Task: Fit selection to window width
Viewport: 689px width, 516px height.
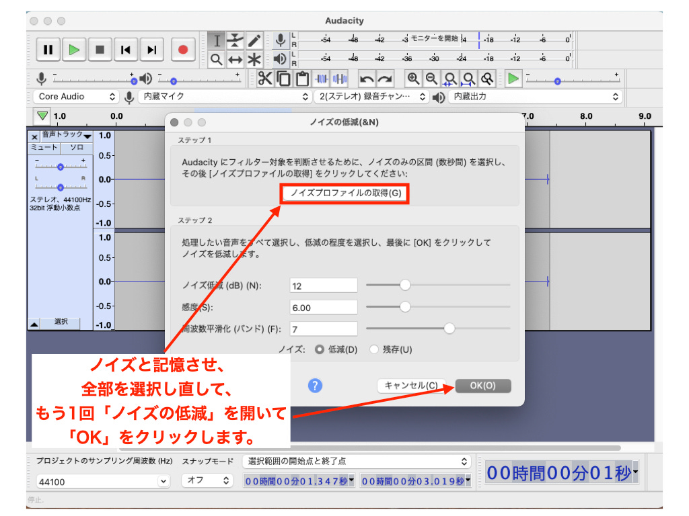Action: click(x=450, y=79)
